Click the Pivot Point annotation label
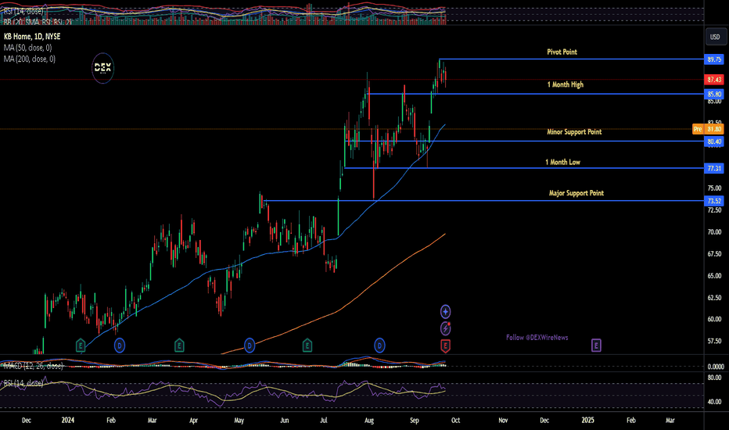Image resolution: width=729 pixels, height=430 pixels. pyautogui.click(x=562, y=52)
